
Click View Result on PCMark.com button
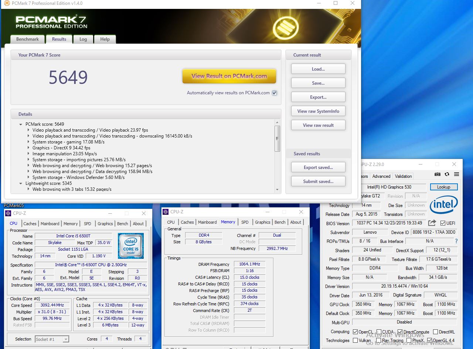point(229,76)
